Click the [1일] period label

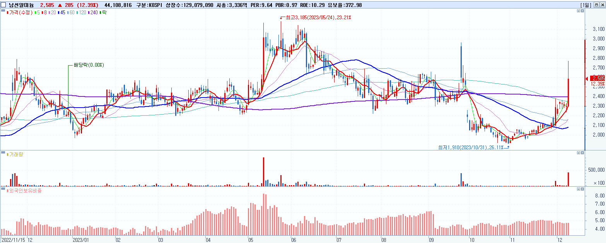[x=586, y=5]
